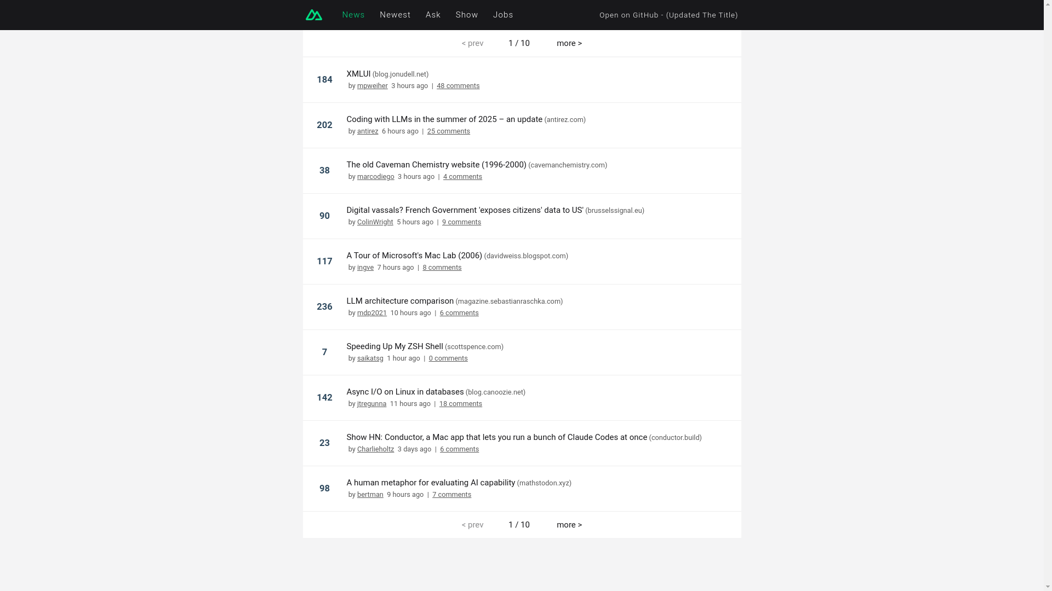Image resolution: width=1052 pixels, height=591 pixels.
Task: Click the (antirez.com) domain text
Action: point(565,120)
